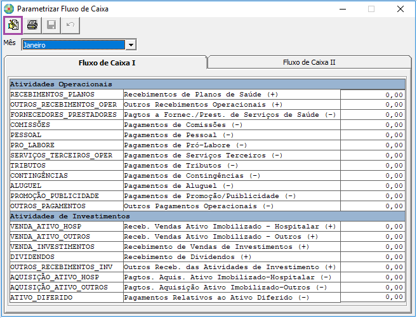
Task: Click the printer icon in the toolbar
Action: 32,25
